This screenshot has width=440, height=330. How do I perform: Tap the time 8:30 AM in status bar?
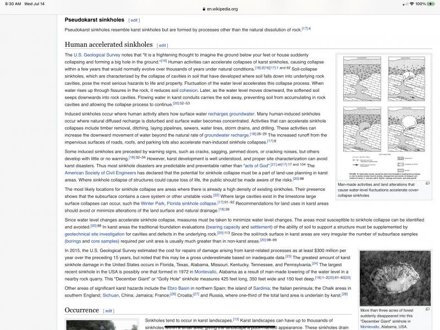click(13, 4)
